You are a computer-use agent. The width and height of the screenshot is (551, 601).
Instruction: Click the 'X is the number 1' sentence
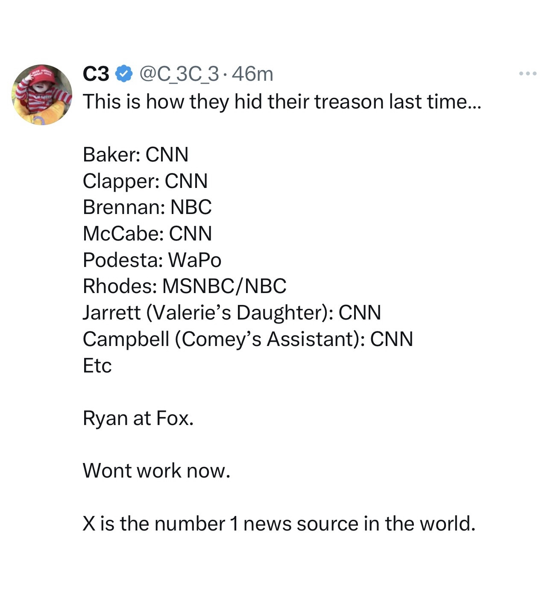pos(278,524)
